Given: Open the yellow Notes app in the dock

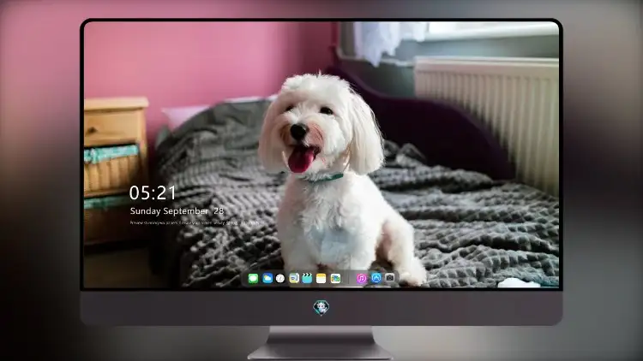Looking at the screenshot, I should [321, 278].
